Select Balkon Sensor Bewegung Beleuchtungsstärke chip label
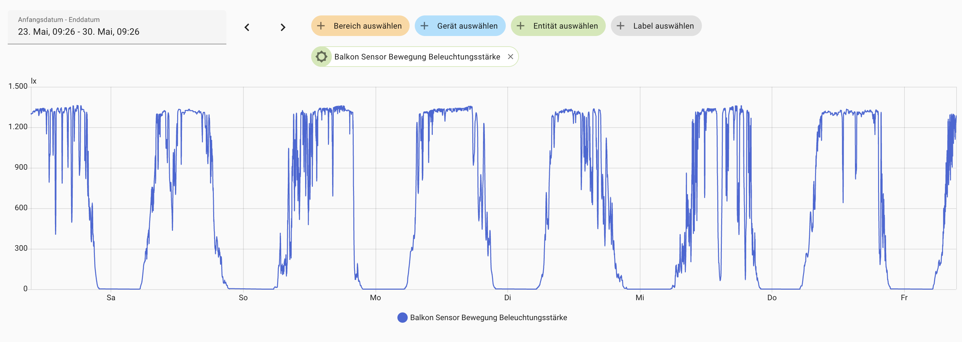This screenshot has height=342, width=962. 417,57
